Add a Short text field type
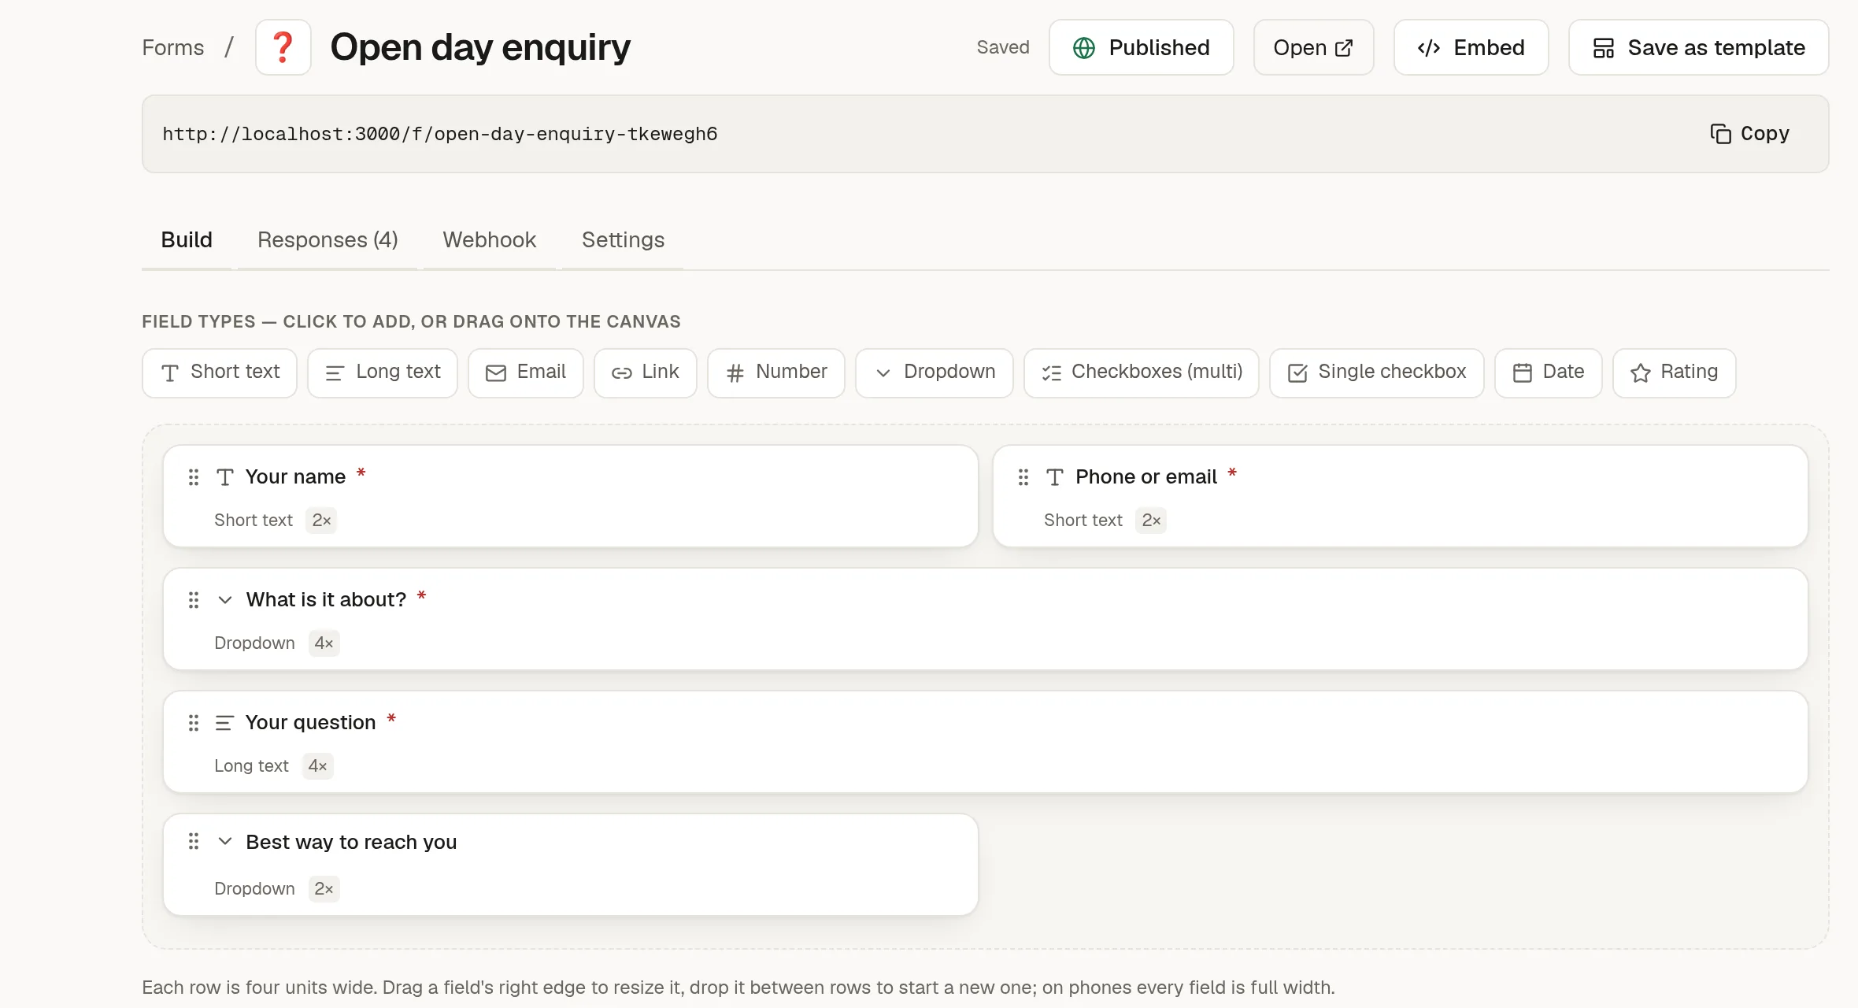This screenshot has width=1858, height=1008. (x=220, y=372)
